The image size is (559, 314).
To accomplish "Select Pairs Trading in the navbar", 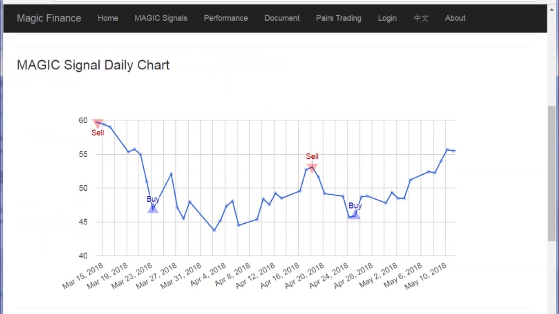I will coord(339,18).
